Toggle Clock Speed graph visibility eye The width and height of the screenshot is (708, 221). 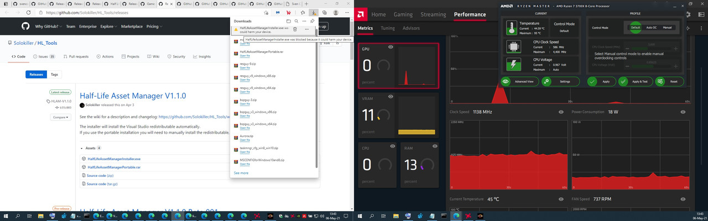pyautogui.click(x=561, y=112)
